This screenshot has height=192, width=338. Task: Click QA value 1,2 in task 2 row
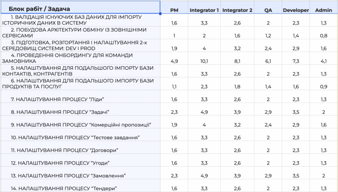point(268,36)
